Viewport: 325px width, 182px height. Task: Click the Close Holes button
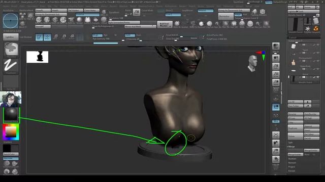pos(91,10)
